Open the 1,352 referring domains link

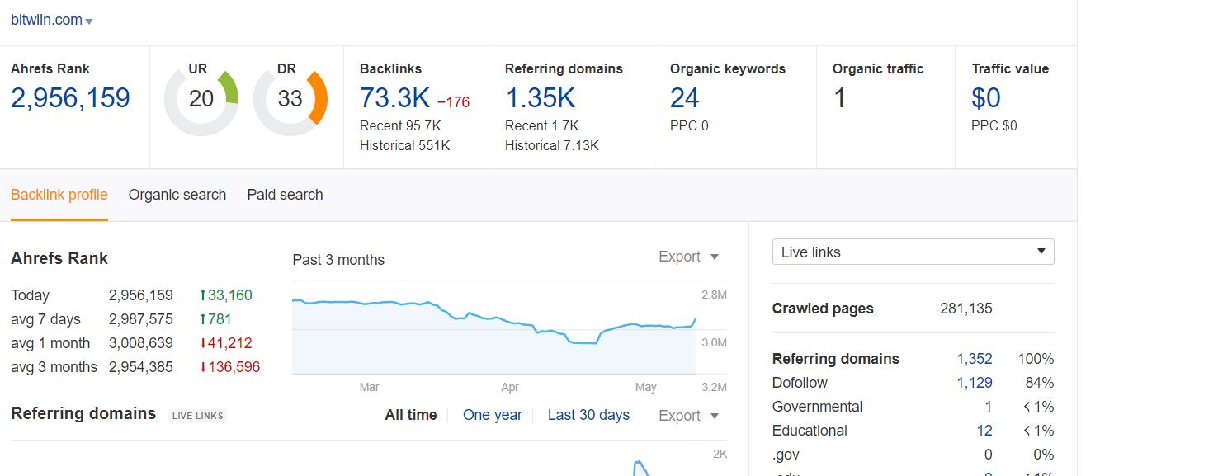click(975, 359)
